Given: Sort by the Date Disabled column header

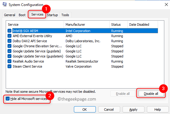Looking at the screenshot, I should point(143,25).
